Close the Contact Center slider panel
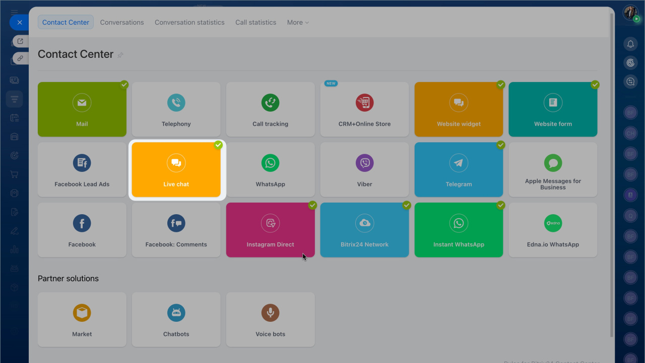Image resolution: width=645 pixels, height=363 pixels. point(19,23)
